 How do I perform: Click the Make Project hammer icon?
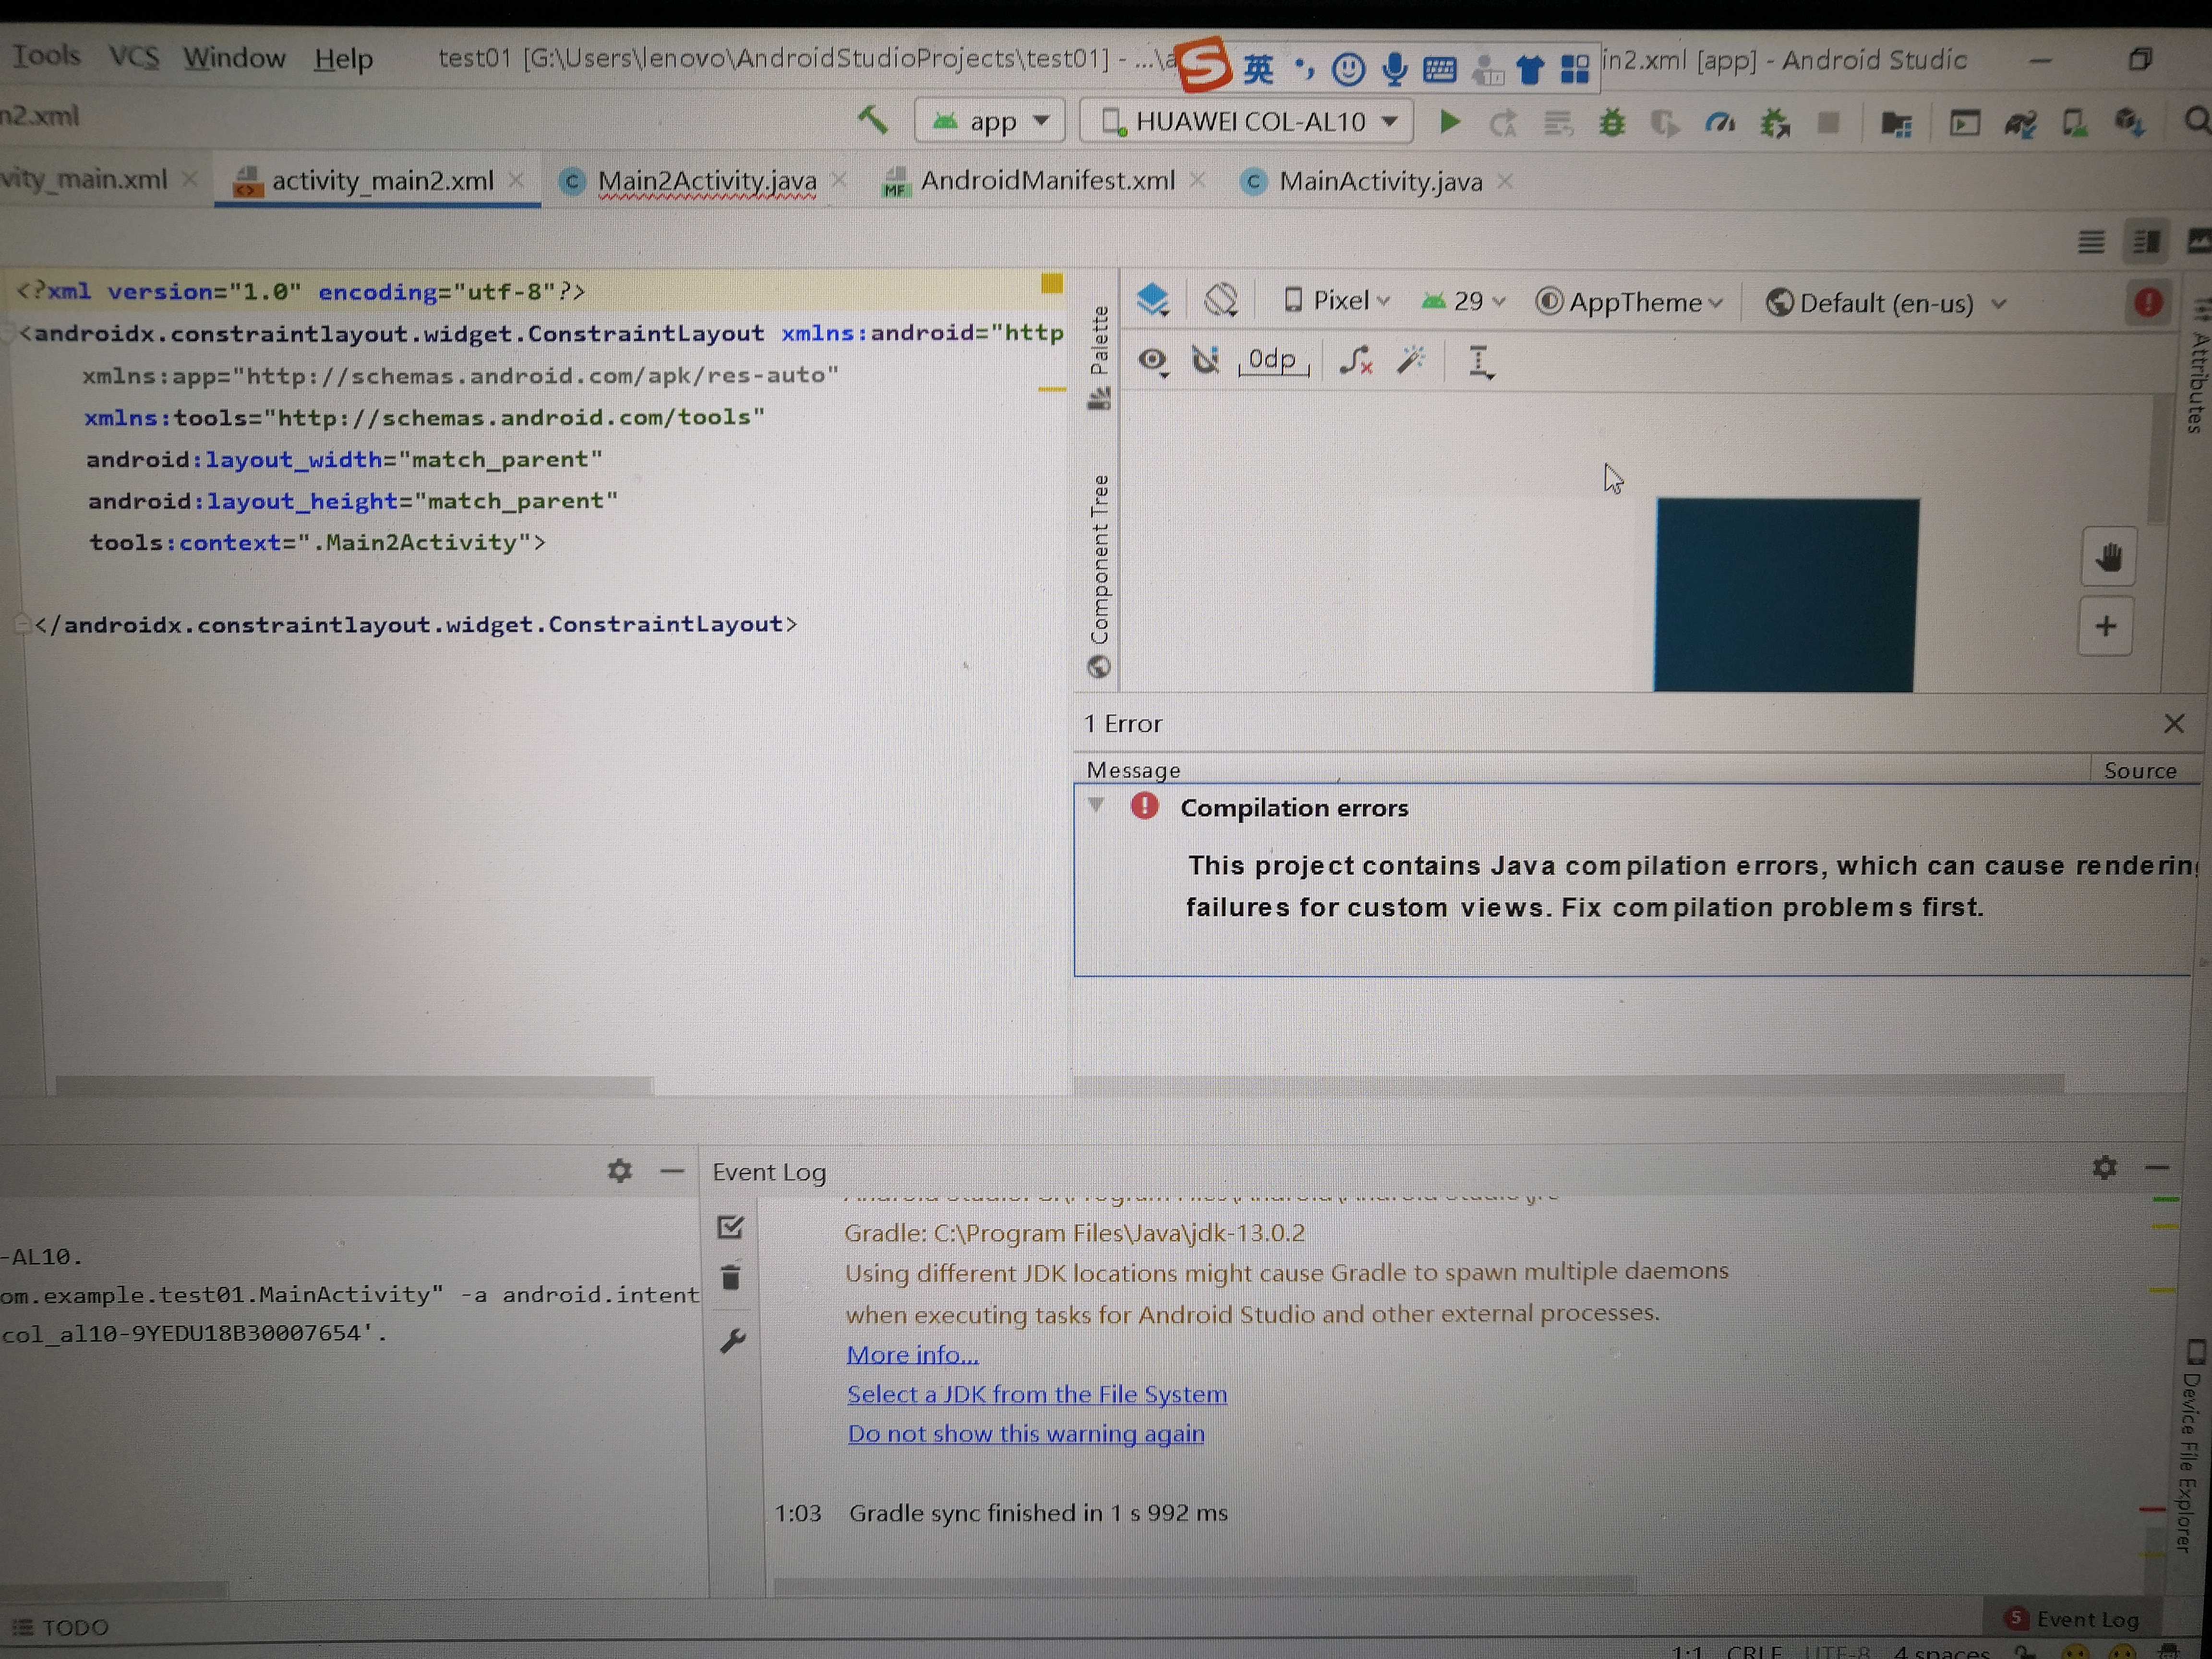click(x=873, y=120)
